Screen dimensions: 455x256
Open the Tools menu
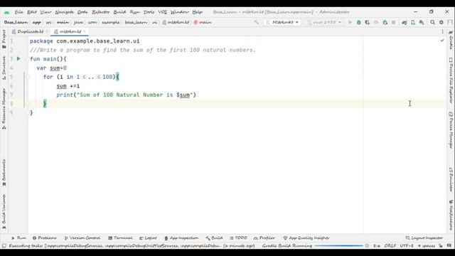coord(149,12)
